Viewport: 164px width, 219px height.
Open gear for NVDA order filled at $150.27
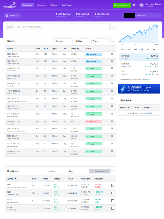tap(112, 91)
